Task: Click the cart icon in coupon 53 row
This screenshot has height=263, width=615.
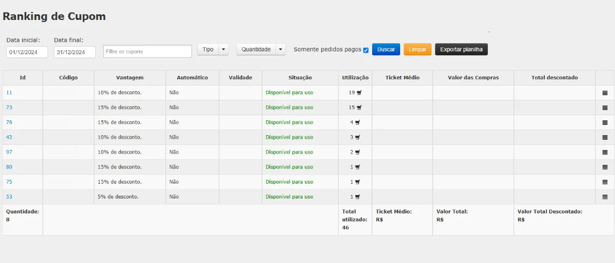Action: pyautogui.click(x=357, y=197)
